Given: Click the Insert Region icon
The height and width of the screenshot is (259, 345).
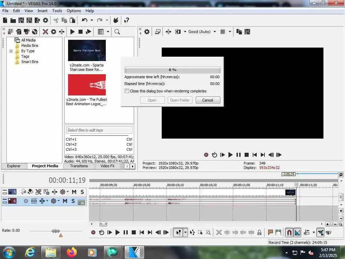Looking at the screenshot, I should [x=278, y=232].
